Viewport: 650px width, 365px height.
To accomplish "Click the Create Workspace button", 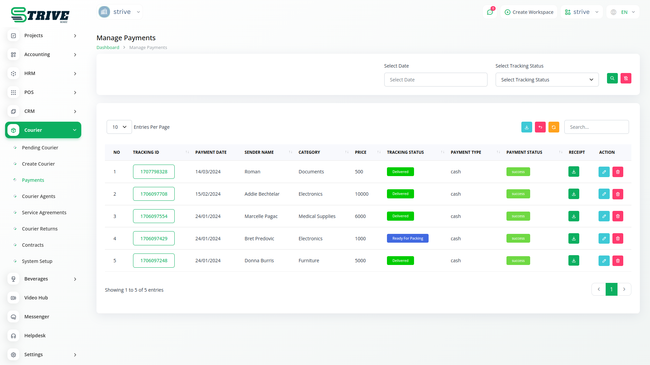I will click(x=529, y=12).
